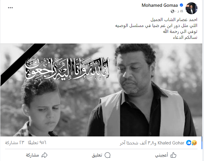Open Mohamed Gomaa's profile picture

[x=192, y=8]
